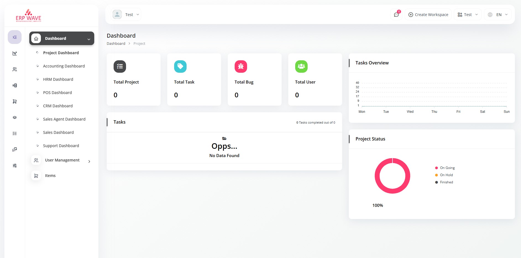Viewport: 521px width, 258px height.
Task: Click the Items cart icon
Action: point(36,176)
